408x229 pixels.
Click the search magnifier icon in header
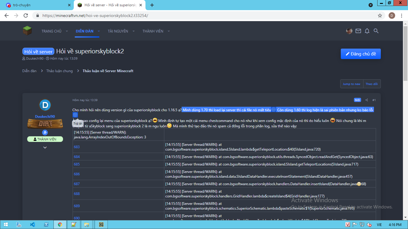376,31
